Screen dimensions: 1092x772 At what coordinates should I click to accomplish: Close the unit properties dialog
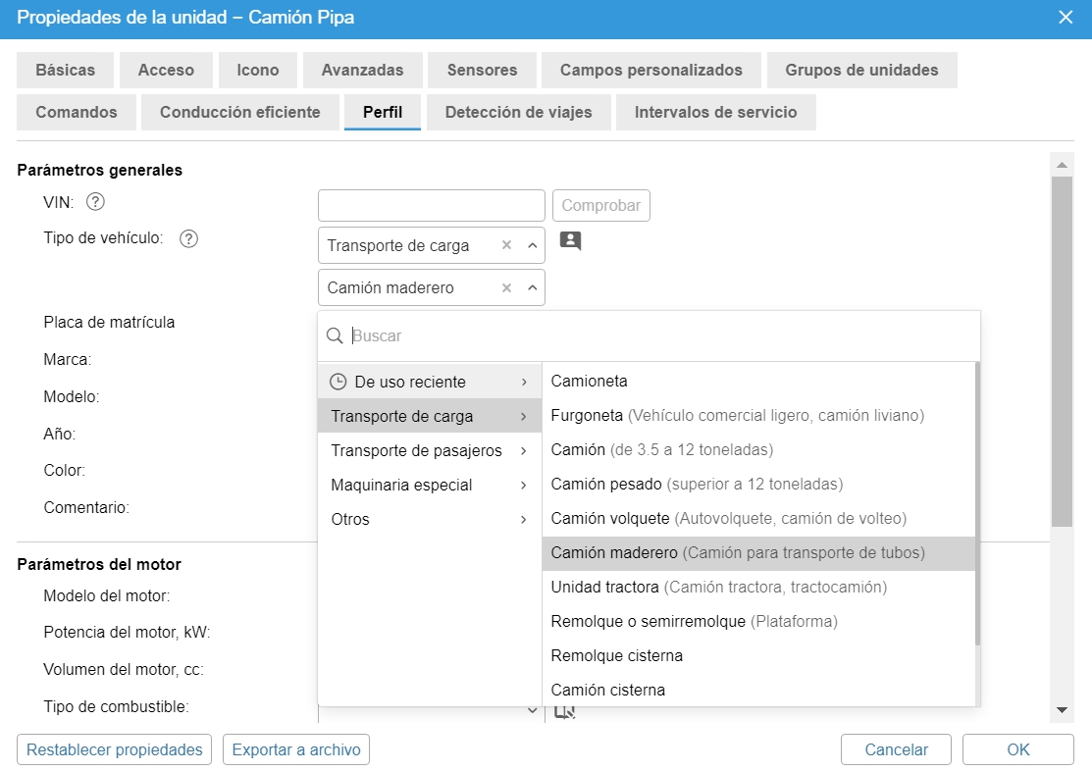(x=1066, y=17)
